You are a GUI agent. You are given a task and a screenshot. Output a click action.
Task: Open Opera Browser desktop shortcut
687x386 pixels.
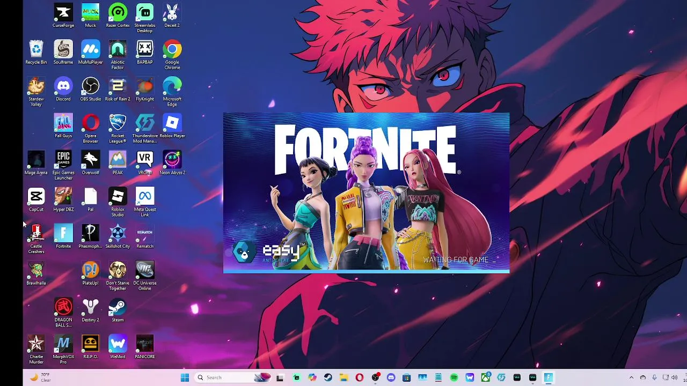click(91, 129)
